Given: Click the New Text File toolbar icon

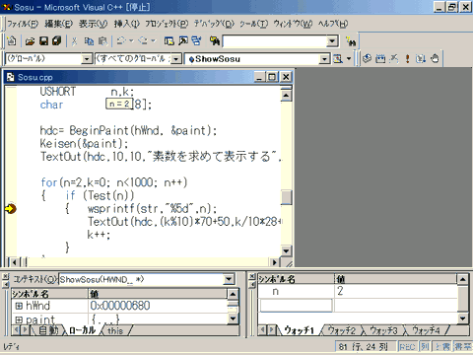Looking at the screenshot, I should (x=12, y=41).
